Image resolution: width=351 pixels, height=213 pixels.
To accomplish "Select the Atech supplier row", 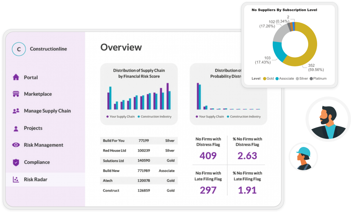I will 138,181.
